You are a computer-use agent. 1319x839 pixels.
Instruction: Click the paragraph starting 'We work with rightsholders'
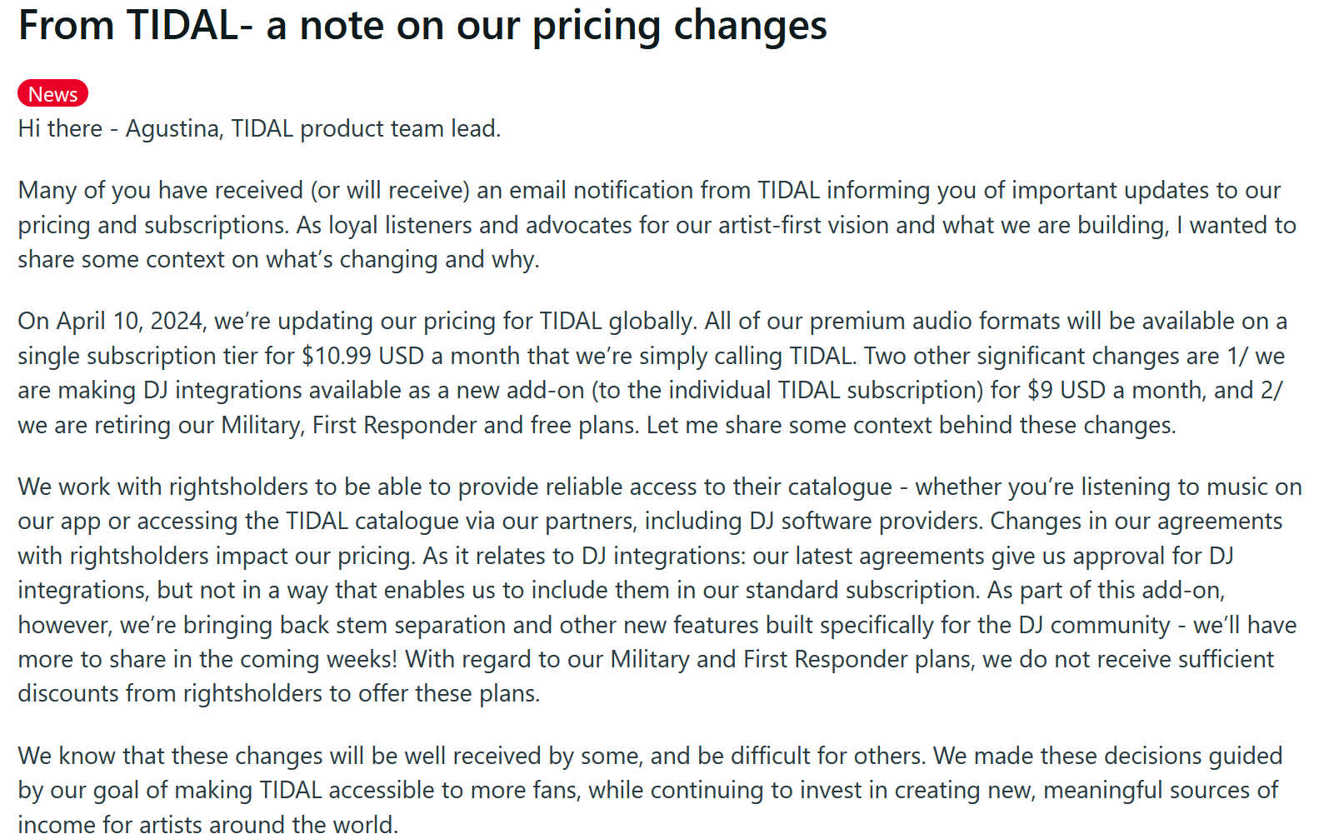point(659,590)
